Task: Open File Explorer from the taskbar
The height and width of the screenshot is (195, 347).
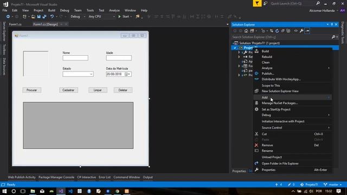Action: pos(33,191)
